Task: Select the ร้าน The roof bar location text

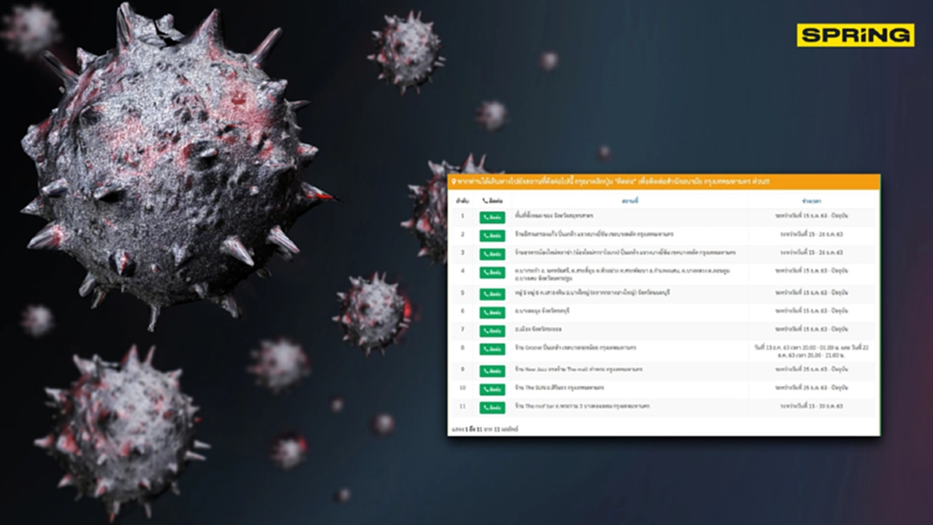Action: 582,406
